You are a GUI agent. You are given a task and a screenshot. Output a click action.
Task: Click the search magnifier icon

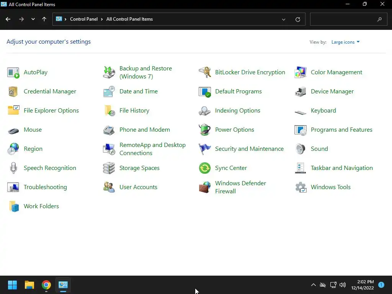coord(379,19)
